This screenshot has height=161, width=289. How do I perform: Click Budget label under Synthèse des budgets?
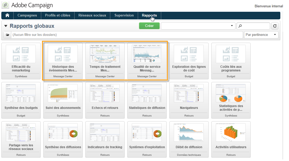pos(21,116)
